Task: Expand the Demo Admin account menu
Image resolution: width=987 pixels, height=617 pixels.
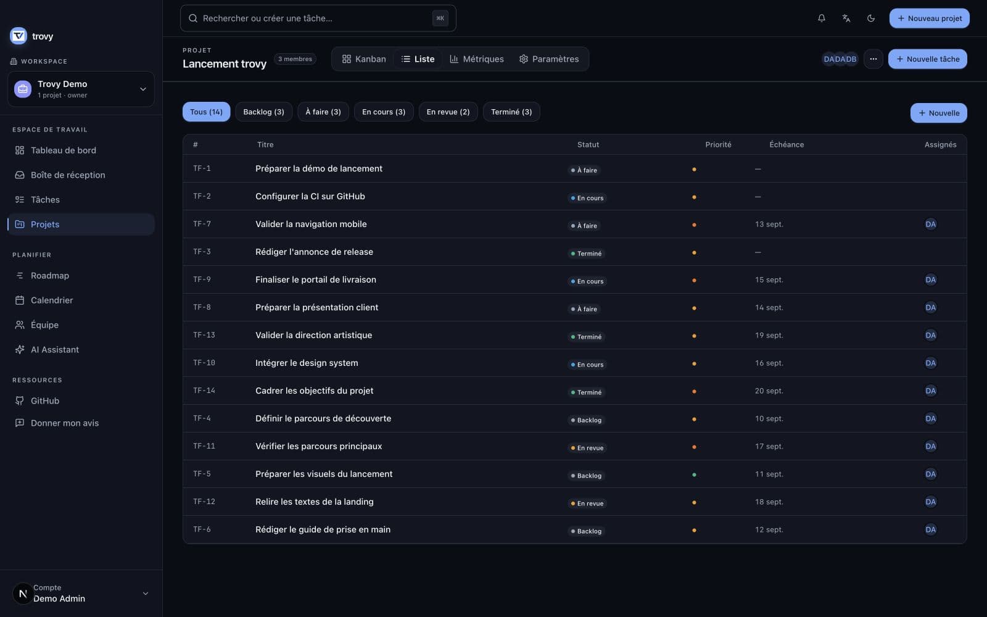Action: click(x=81, y=594)
